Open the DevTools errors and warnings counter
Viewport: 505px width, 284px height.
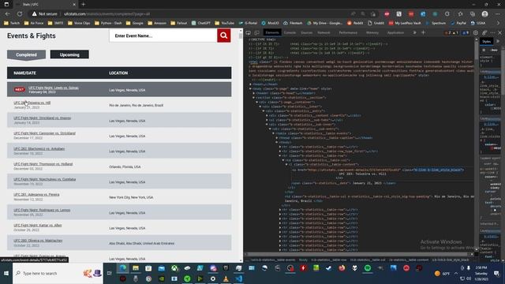coord(451,33)
